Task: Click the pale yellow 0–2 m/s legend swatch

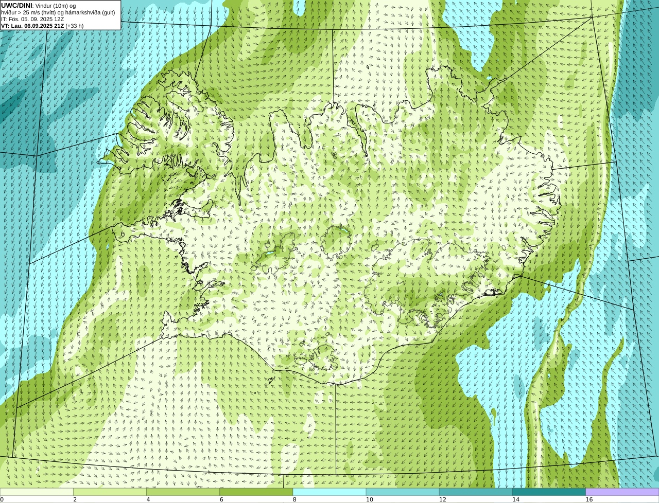Action: point(37,492)
